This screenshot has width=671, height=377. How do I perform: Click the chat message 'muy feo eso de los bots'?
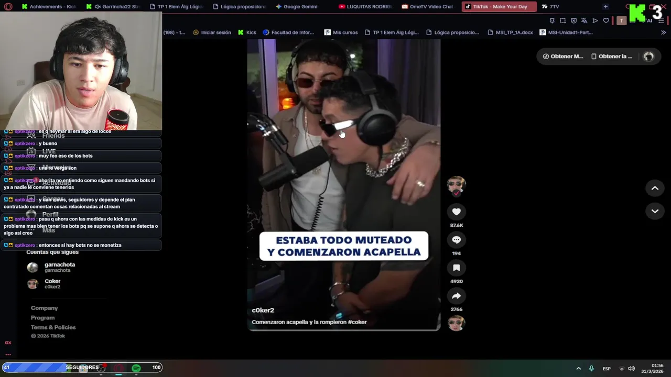point(81,156)
